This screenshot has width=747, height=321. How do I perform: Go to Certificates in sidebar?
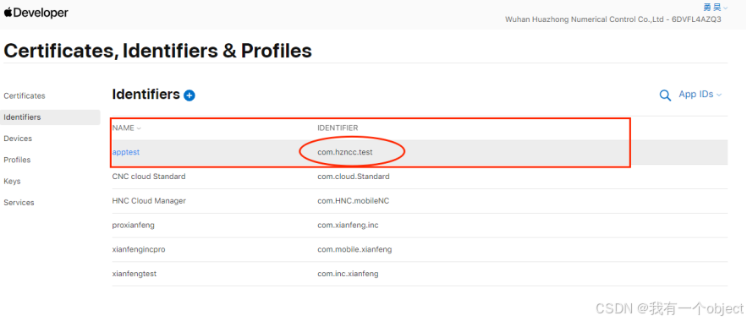point(25,95)
